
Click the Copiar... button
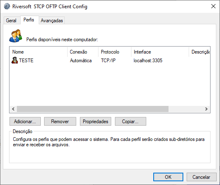tap(131, 122)
